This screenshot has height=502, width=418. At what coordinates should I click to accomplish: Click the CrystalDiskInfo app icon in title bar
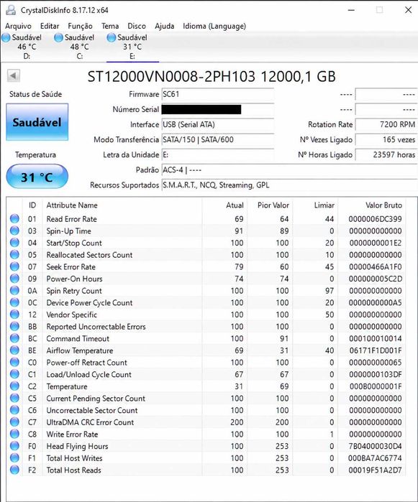11,10
